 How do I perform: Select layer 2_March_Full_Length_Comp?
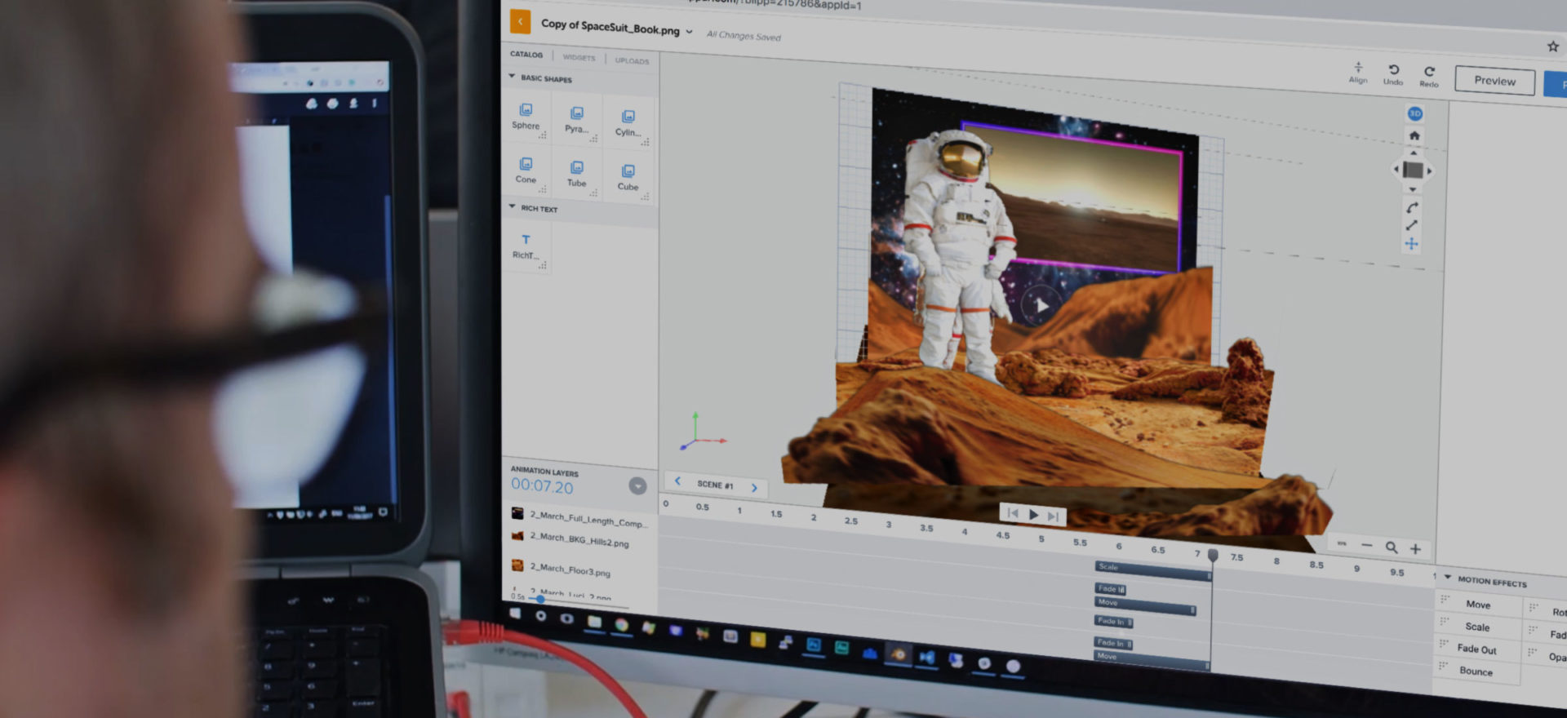579,517
